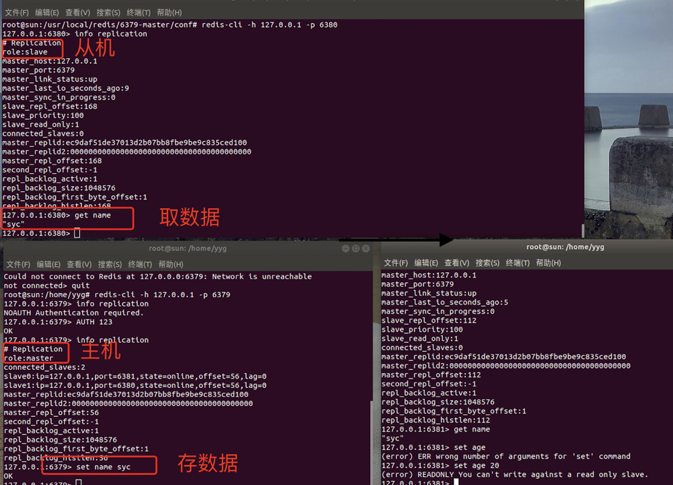Click '127.0.0.1:6381> set age 20' line
Viewport: 673px width, 485px height.
pos(440,465)
